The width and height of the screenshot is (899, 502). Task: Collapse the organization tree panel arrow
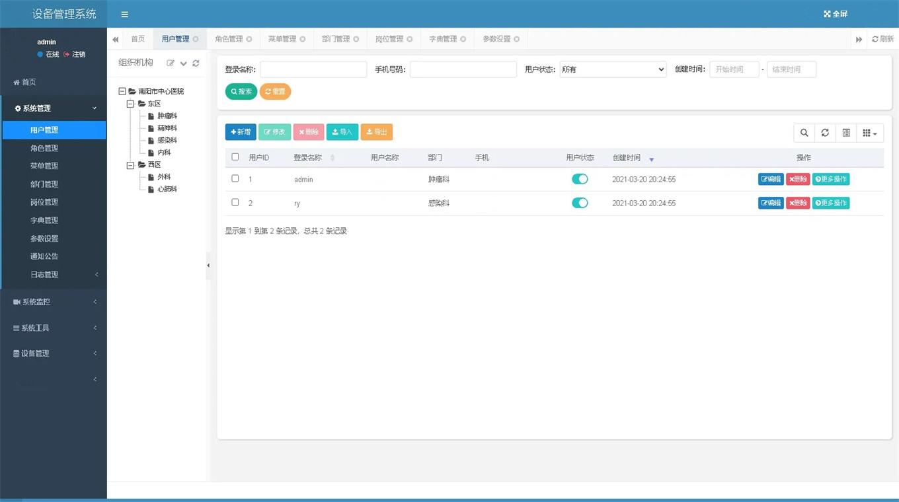(x=208, y=266)
